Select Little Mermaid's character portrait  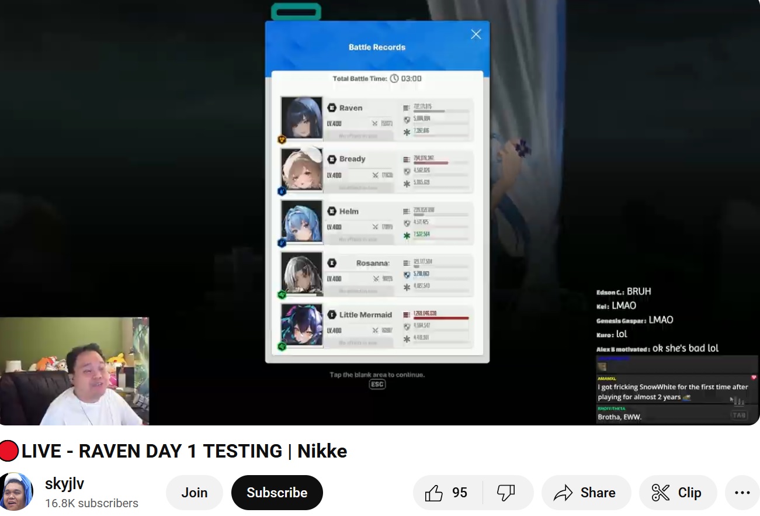pos(301,324)
